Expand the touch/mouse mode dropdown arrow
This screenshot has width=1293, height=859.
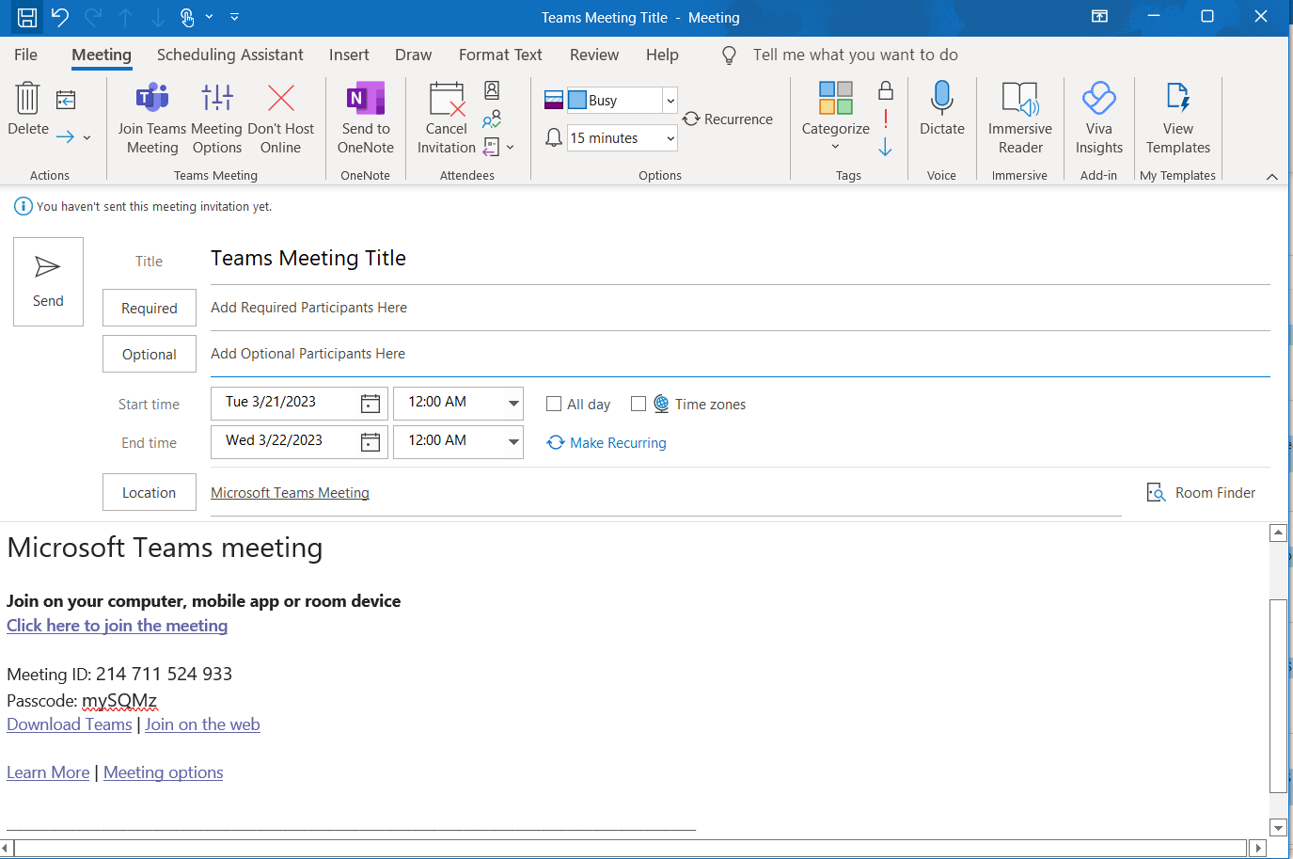(x=209, y=17)
